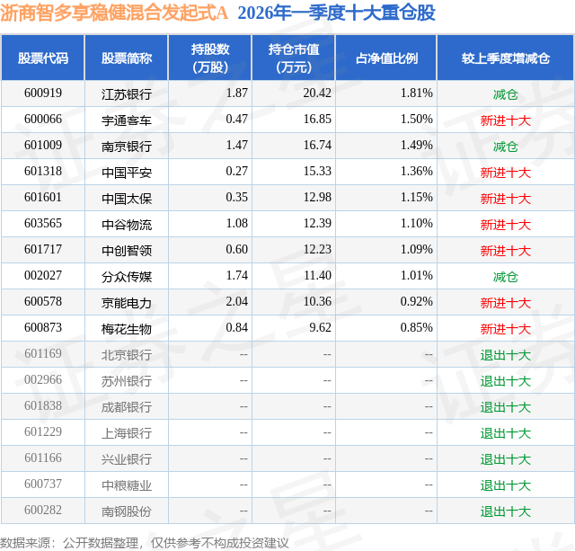Select the 持股数(万股) column header
The width and height of the screenshot is (575, 551).
pyautogui.click(x=210, y=58)
